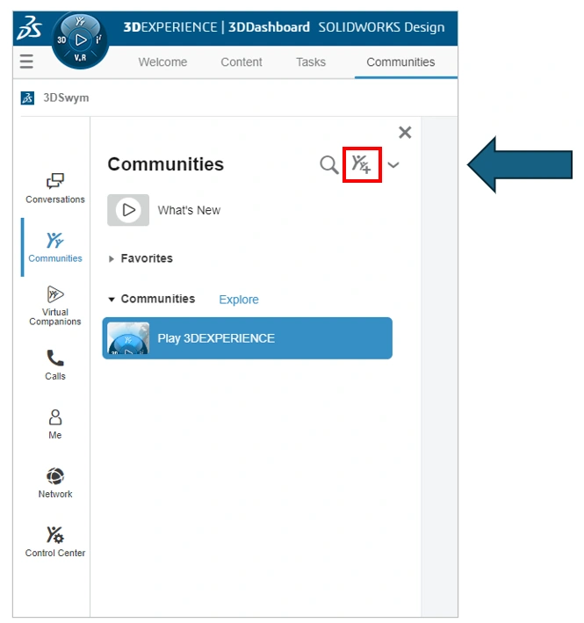Click the What's New play thumbnail
Viewport: 584px width, 623px height.
tap(128, 210)
